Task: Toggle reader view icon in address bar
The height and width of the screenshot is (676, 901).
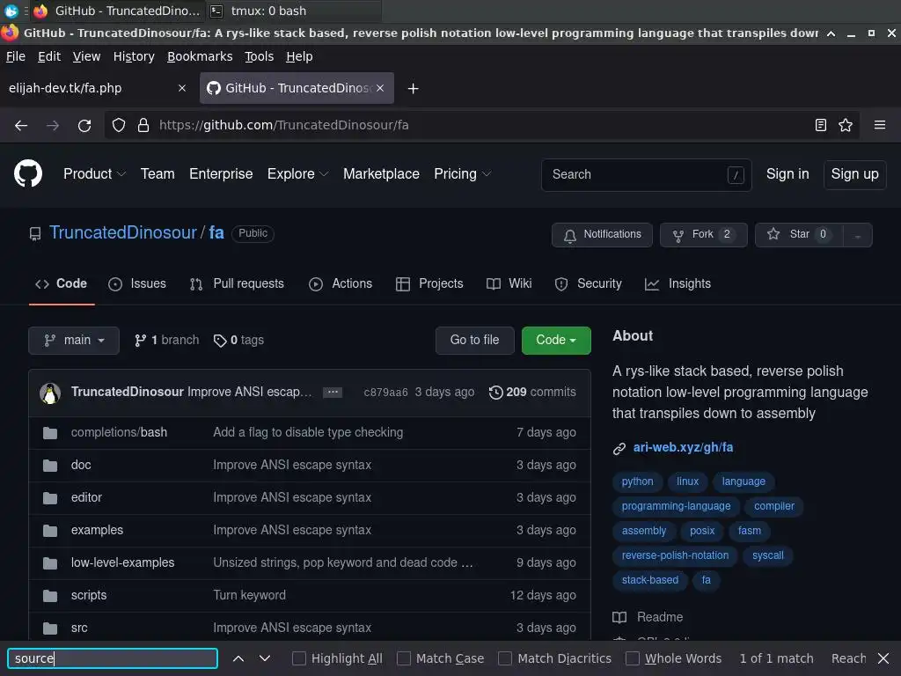Action: point(821,125)
